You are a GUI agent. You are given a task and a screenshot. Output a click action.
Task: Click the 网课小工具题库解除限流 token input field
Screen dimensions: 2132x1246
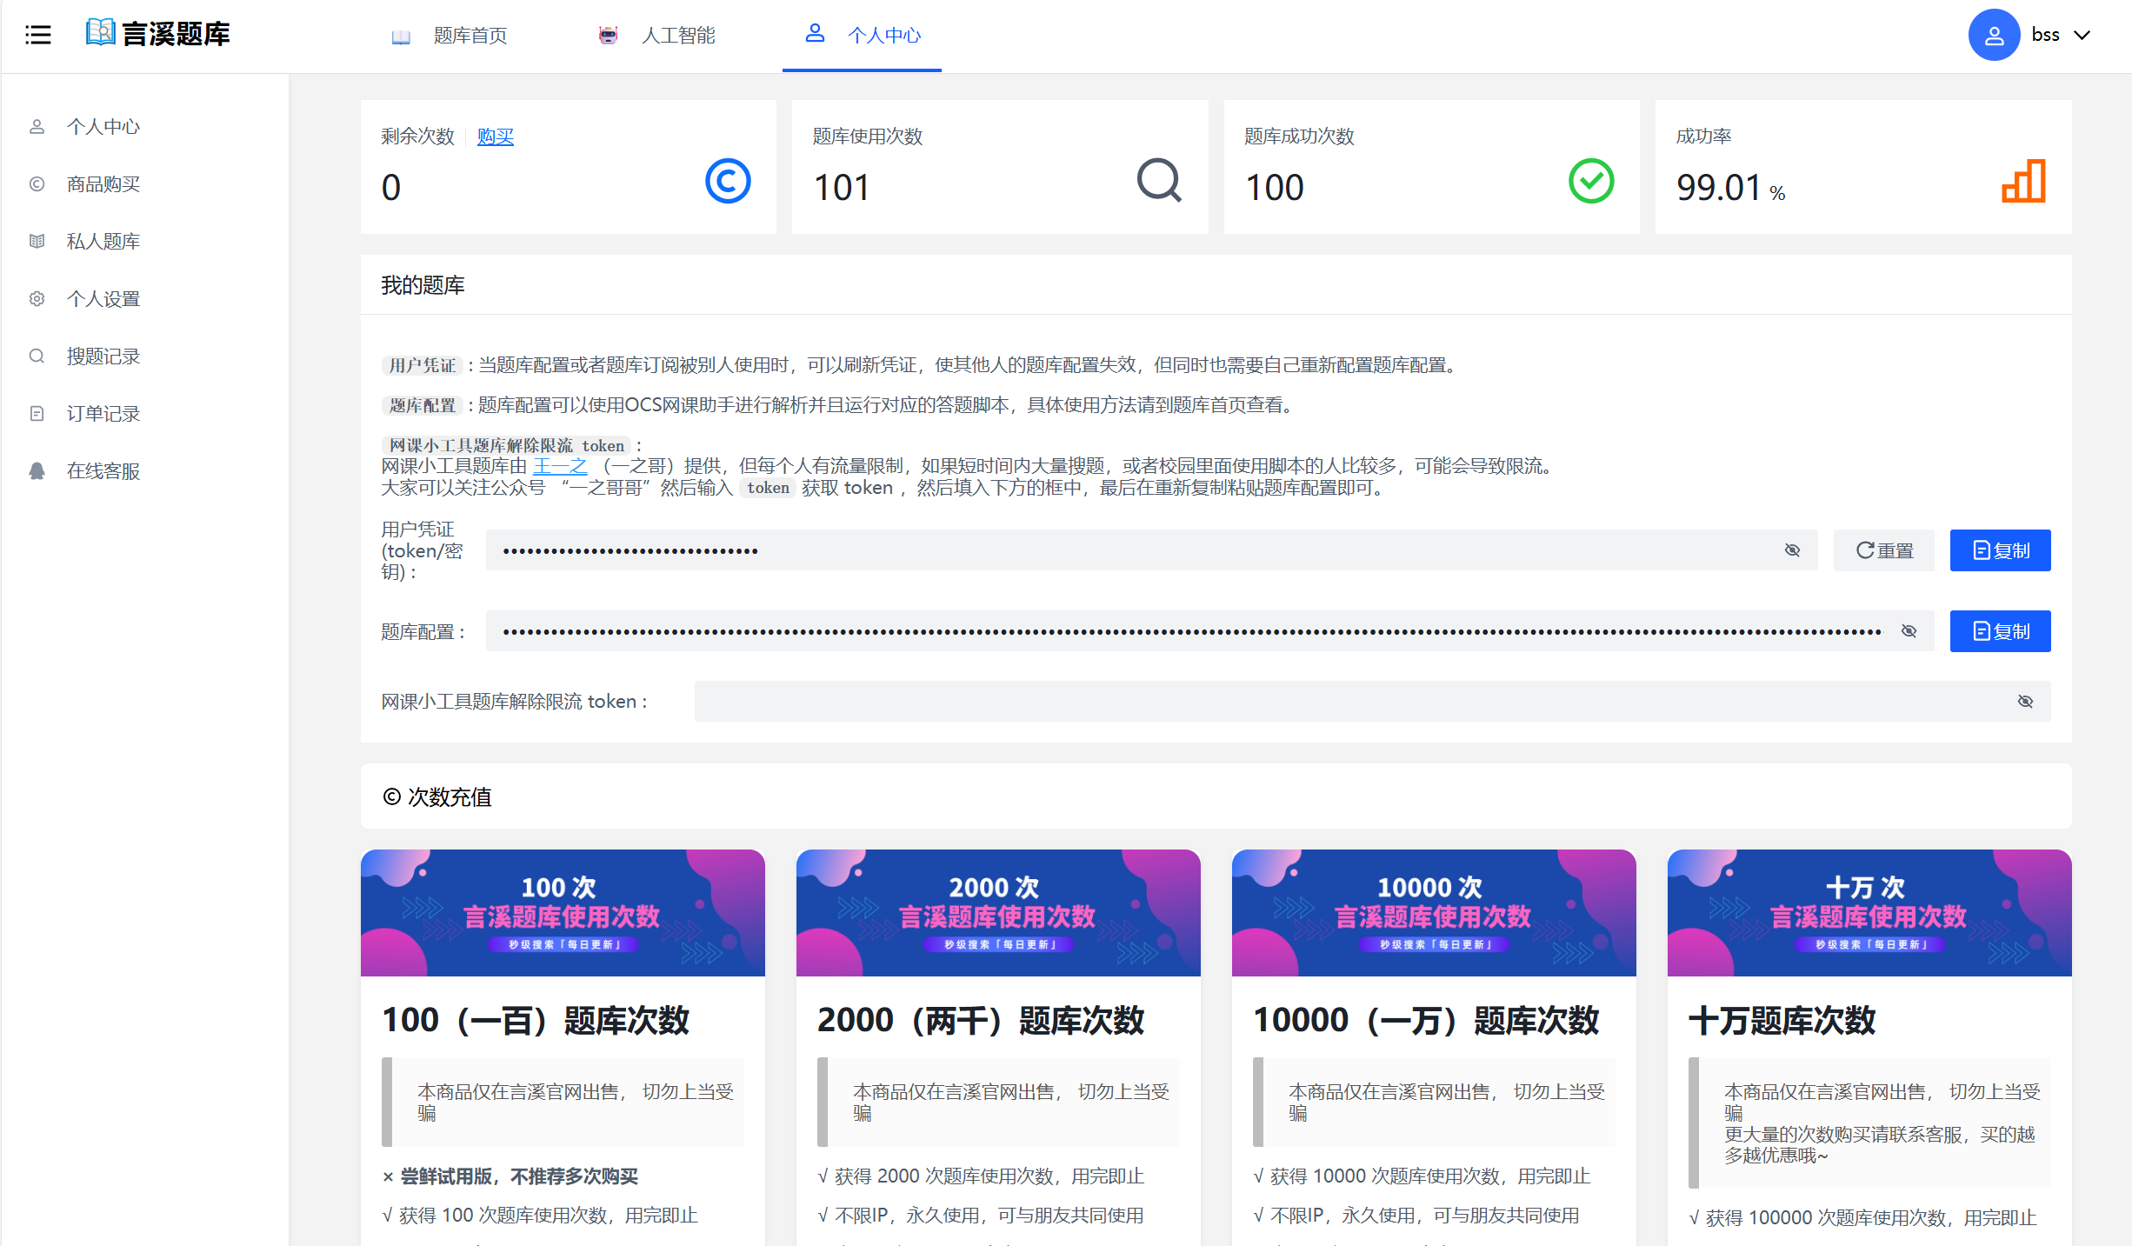click(1348, 702)
